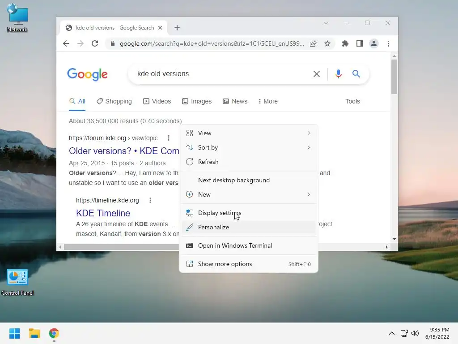Viewport: 458px width, 344px height.
Task: Switch to the Images results tab
Action: point(197,102)
